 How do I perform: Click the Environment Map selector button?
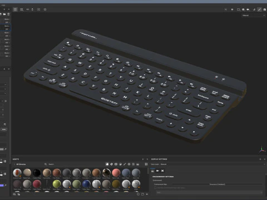(x=217, y=184)
